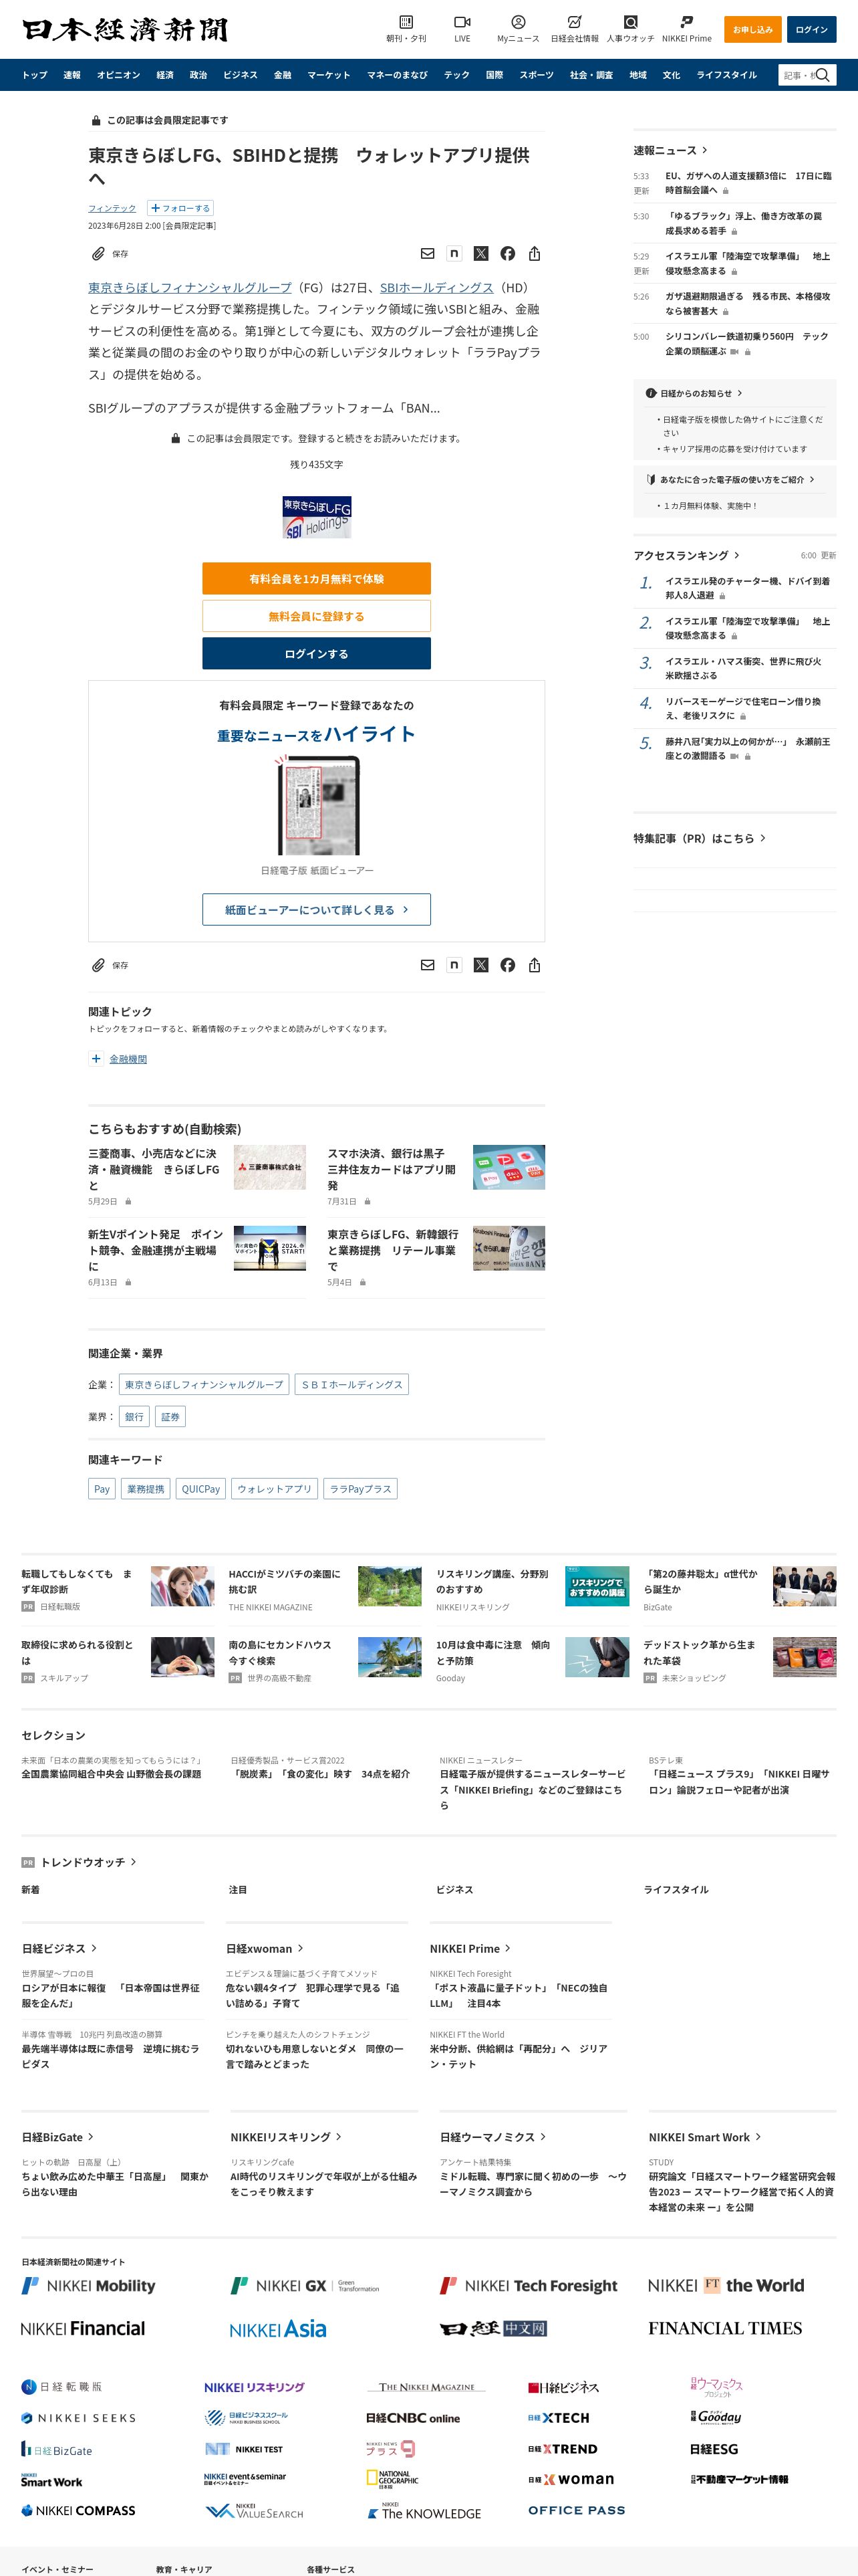Share on X using top icon
858x2576 pixels.
[x=481, y=254]
